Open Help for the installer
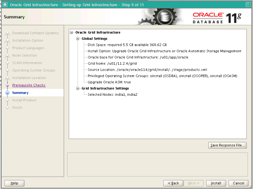Screen dimensions: 253x189 tap(14, 183)
